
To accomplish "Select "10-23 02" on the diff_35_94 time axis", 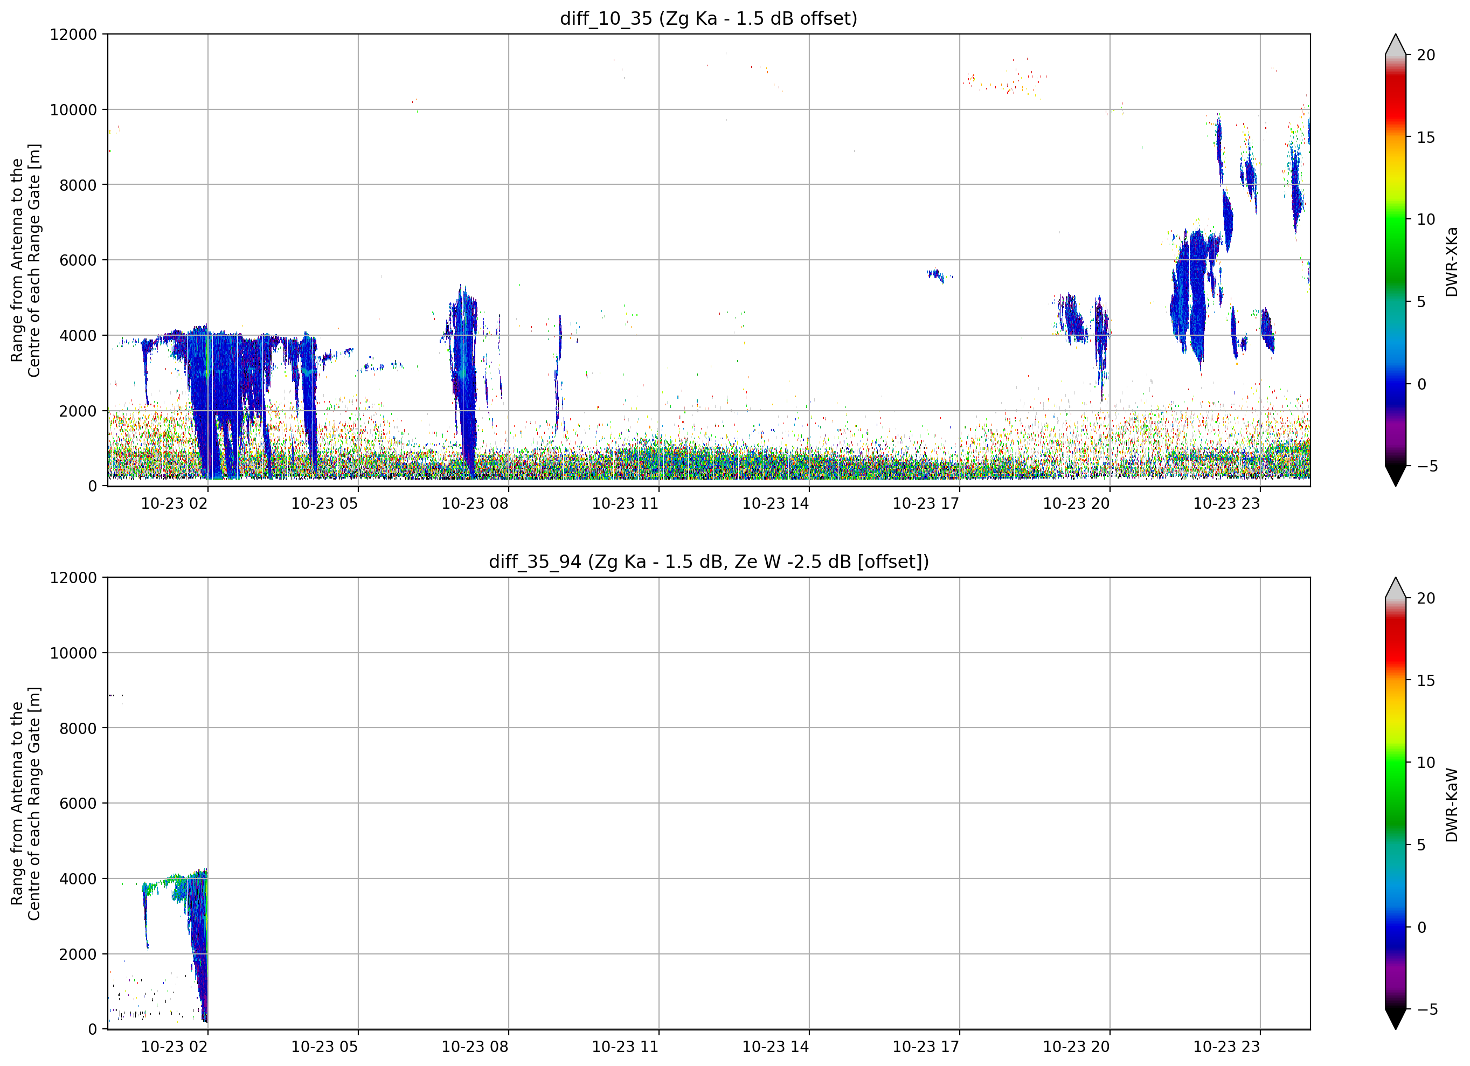I will (x=175, y=1047).
